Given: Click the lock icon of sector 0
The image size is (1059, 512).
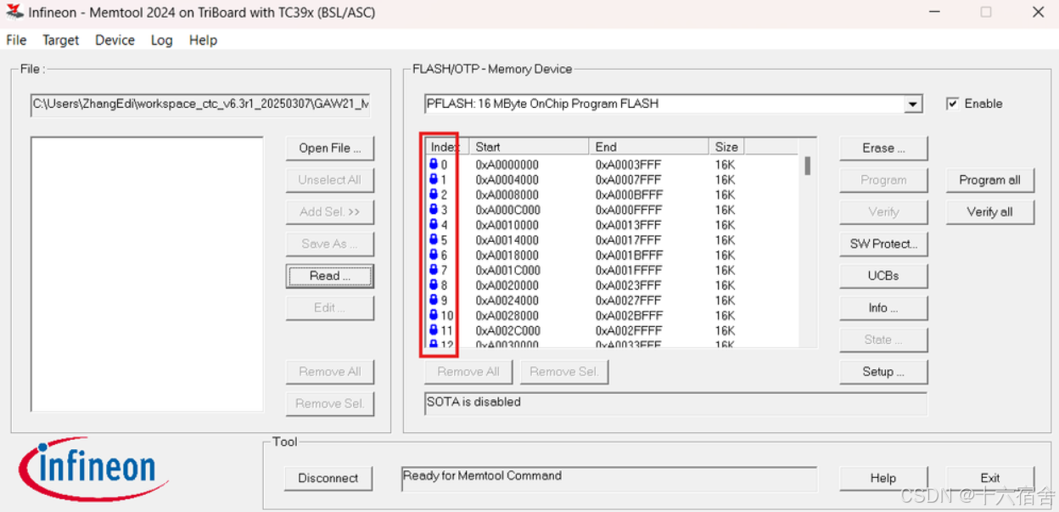Looking at the screenshot, I should click(434, 164).
